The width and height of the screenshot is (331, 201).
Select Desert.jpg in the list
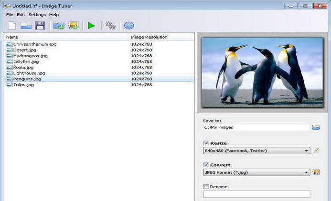(24, 50)
